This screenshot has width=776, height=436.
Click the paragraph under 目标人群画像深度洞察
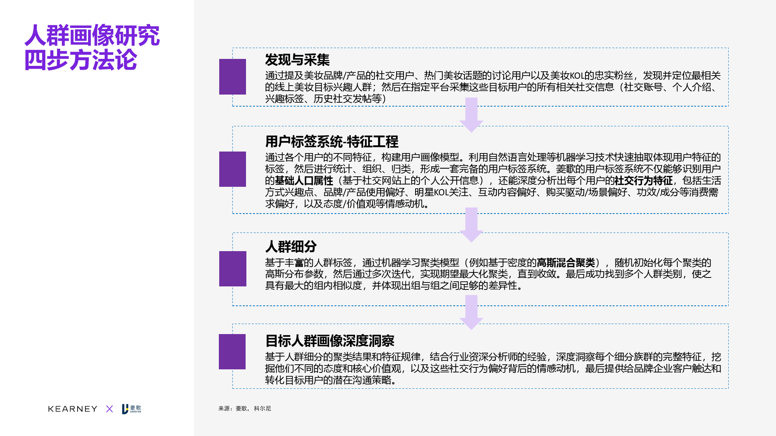click(493, 368)
